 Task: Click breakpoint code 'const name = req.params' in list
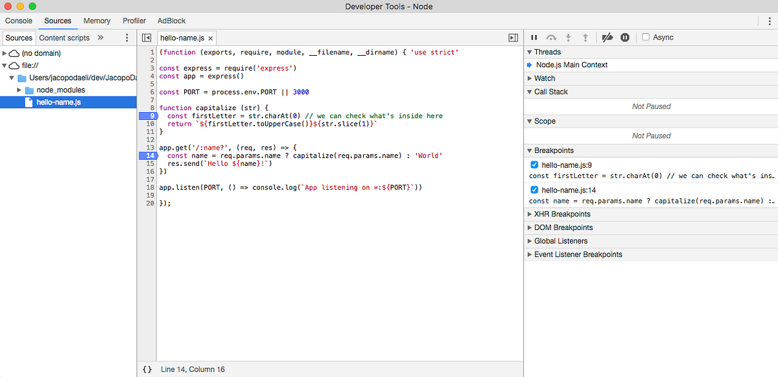652,201
